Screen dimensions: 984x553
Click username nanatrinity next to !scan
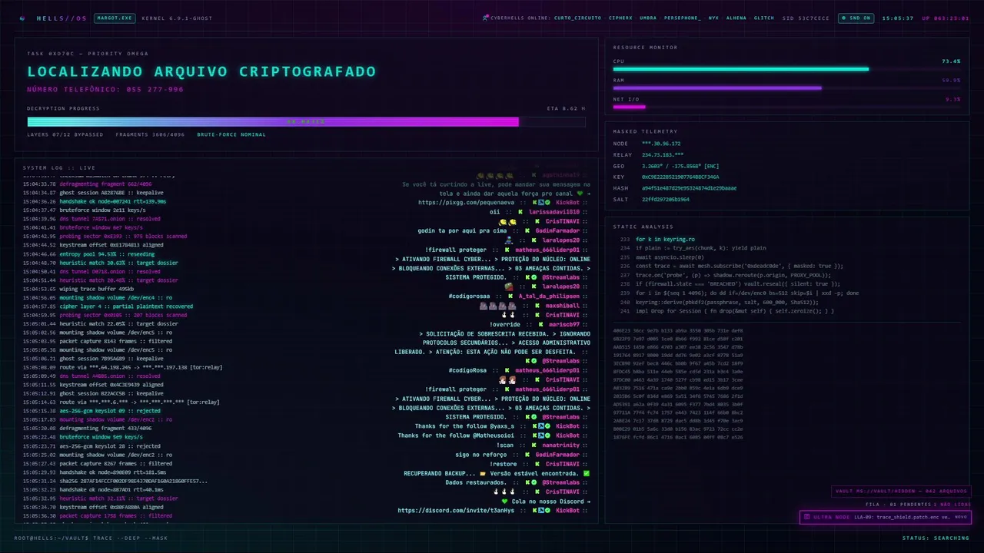click(561, 445)
